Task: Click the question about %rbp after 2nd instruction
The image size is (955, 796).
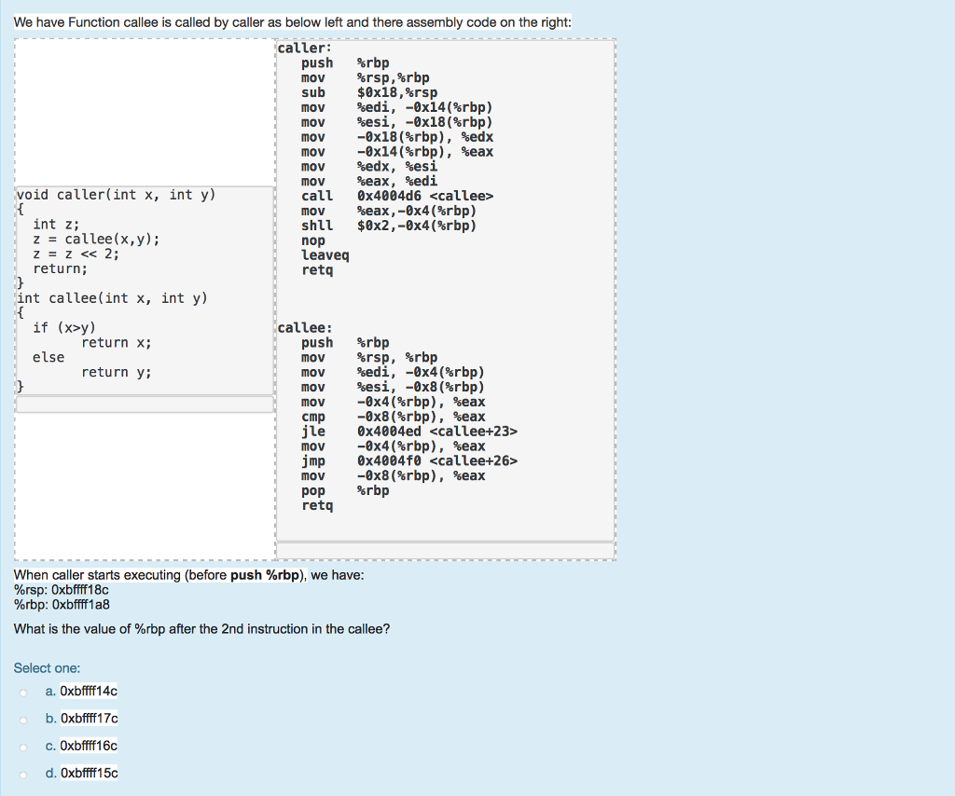Action: [x=201, y=629]
